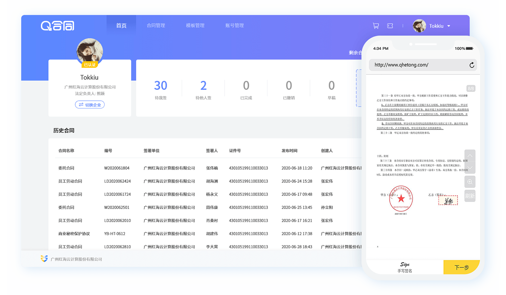
Task: Click the 8/8 page indicator on phone
Action: [x=471, y=89]
